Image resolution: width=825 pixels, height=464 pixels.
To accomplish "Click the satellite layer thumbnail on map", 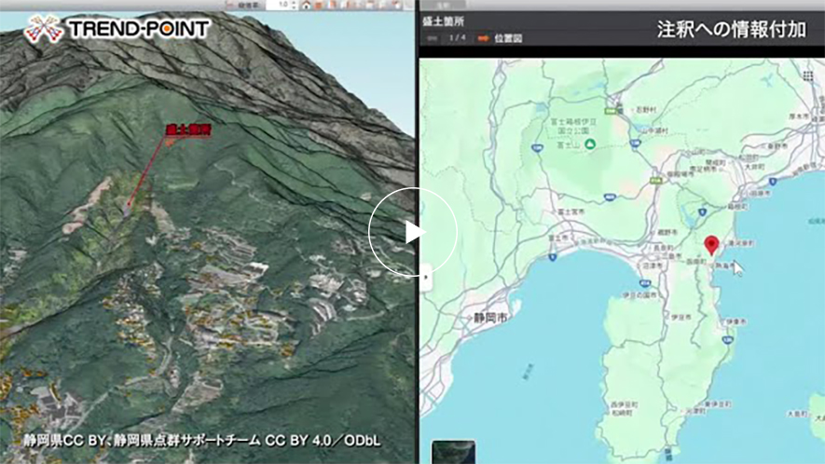I will tap(453, 451).
